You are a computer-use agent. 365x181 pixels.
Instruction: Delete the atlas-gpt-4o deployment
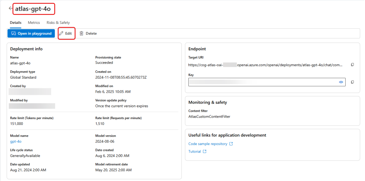88,34
